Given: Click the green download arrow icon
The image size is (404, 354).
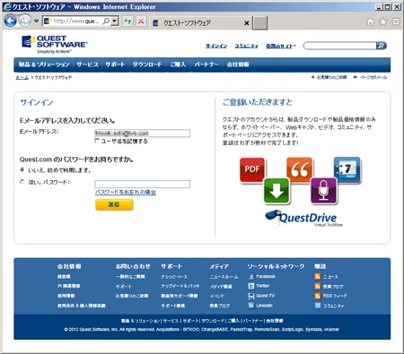Looking at the screenshot, I should point(277,191).
